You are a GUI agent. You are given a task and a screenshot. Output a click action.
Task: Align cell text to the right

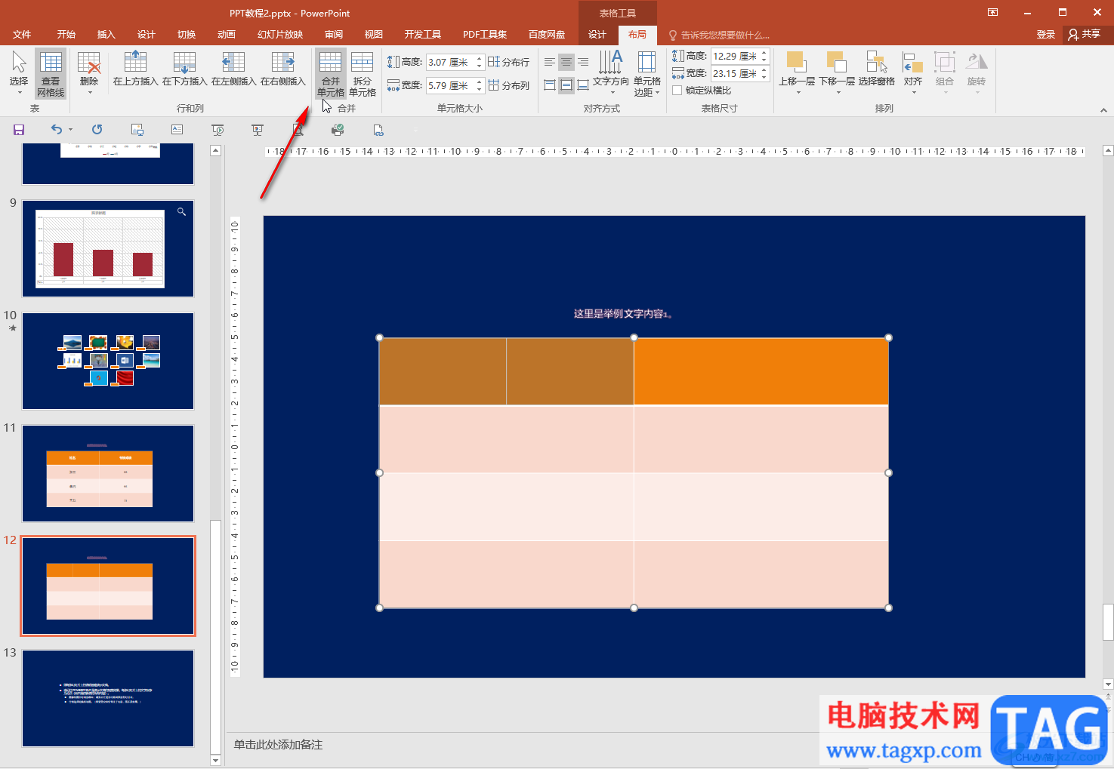pyautogui.click(x=583, y=62)
